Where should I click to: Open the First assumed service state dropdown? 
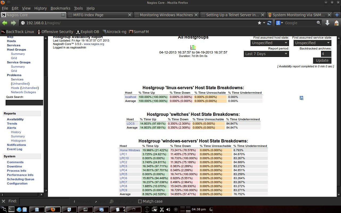[312, 43]
